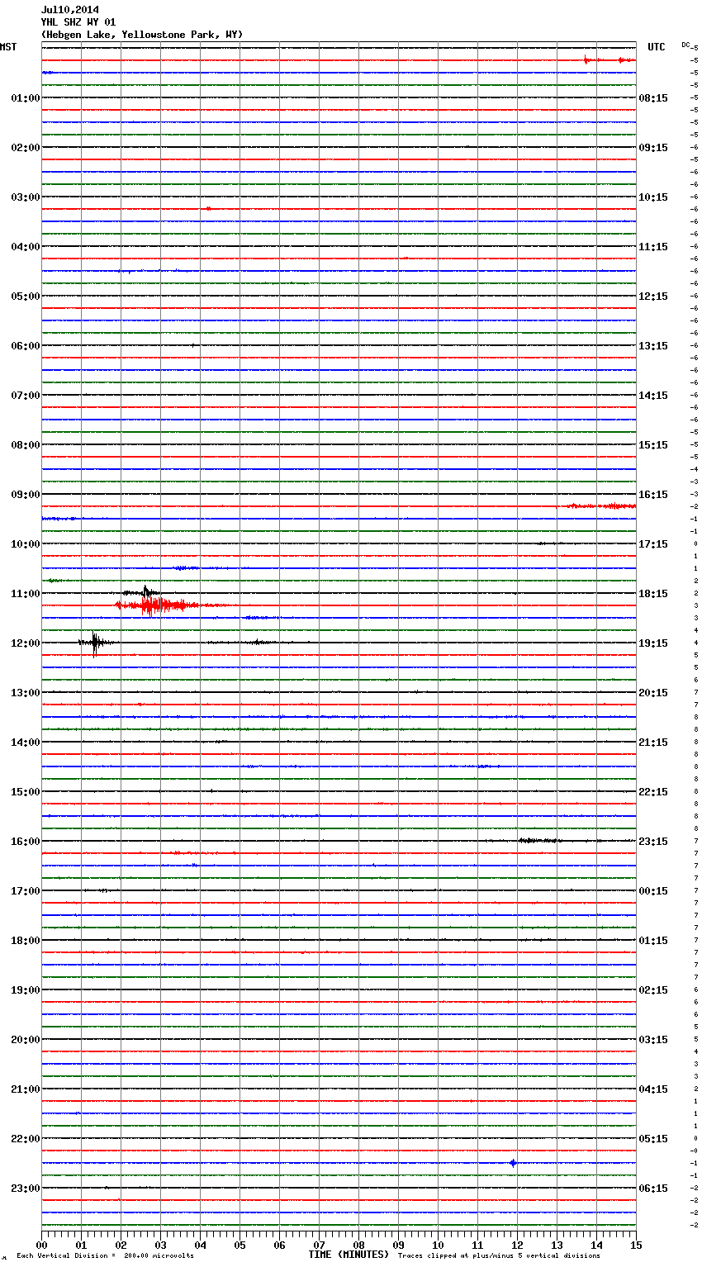Select the 13:00 MST time label
This screenshot has width=702, height=1267.
pos(26,693)
